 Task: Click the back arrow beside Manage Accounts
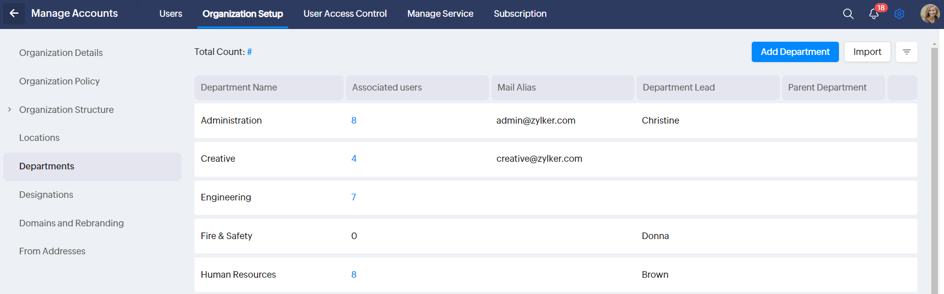[14, 14]
